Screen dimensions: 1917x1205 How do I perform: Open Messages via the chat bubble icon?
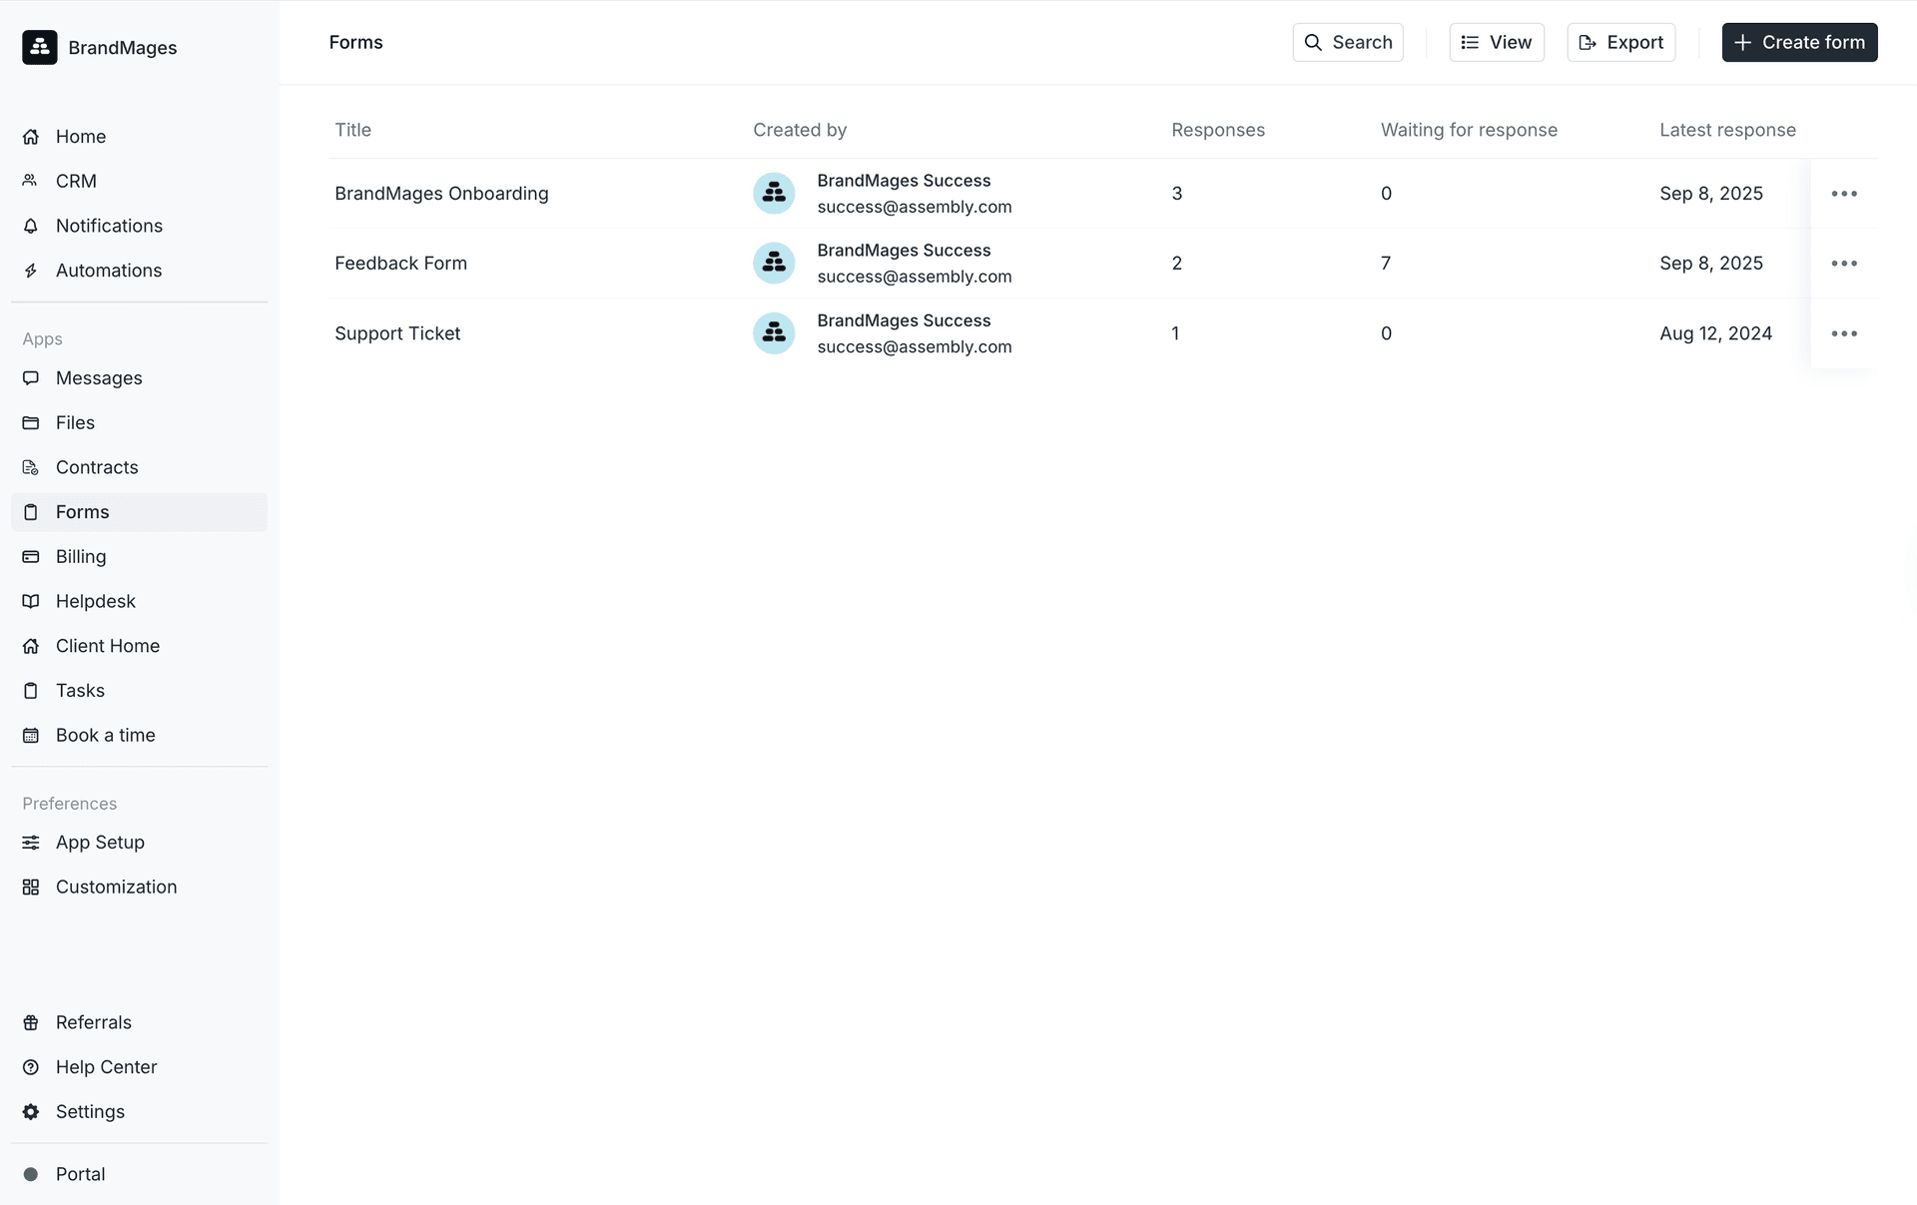pos(31,378)
